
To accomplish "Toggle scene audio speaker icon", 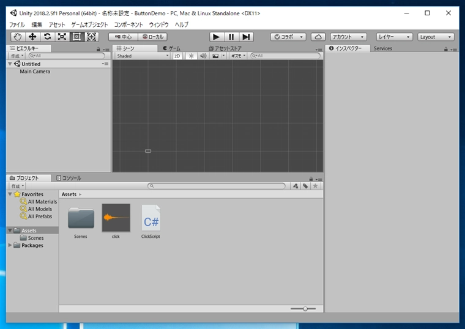I will (203, 56).
